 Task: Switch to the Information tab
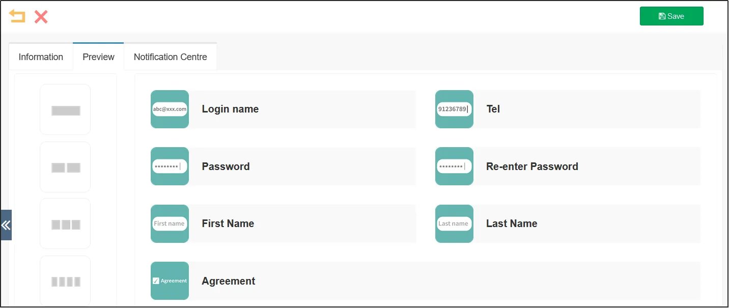click(41, 57)
